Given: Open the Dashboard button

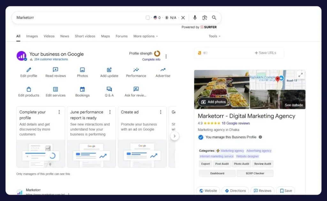Looking at the screenshot, I should (x=217, y=173).
